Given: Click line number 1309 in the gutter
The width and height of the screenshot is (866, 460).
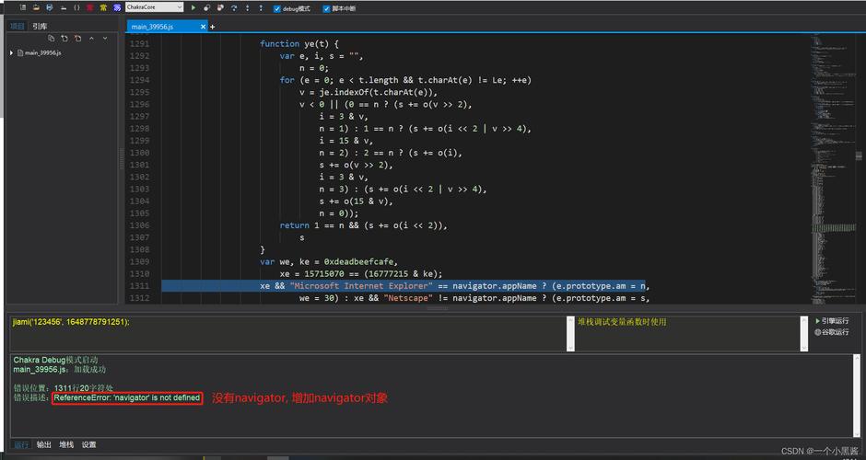Looking at the screenshot, I should point(140,261).
